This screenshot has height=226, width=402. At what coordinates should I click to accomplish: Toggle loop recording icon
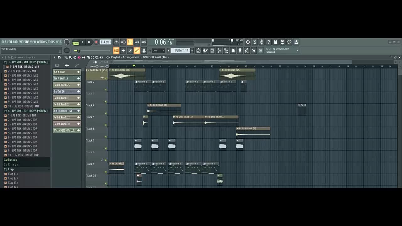[144, 42]
